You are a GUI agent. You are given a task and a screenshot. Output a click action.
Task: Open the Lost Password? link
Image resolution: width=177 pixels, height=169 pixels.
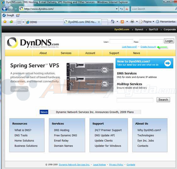click(x=129, y=47)
